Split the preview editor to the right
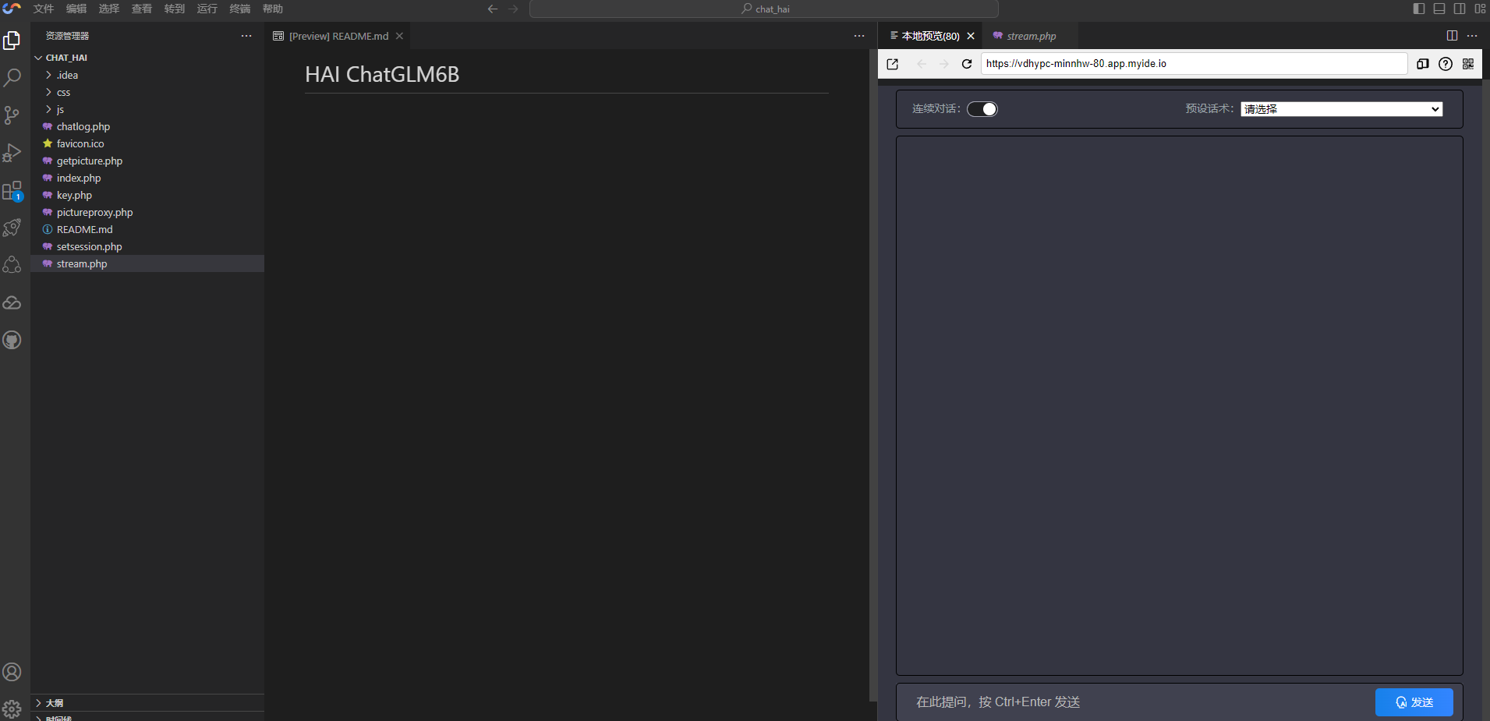The image size is (1490, 721). click(1452, 36)
